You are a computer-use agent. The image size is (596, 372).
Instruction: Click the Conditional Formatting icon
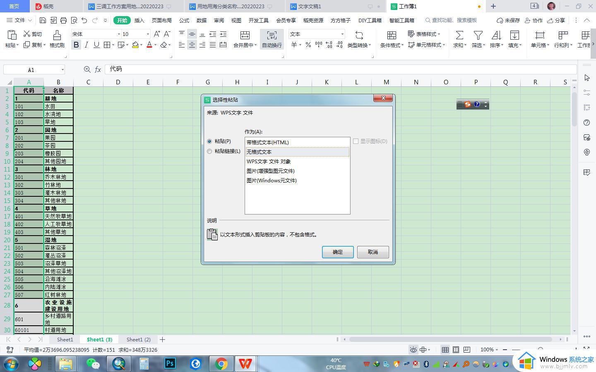[391, 35]
